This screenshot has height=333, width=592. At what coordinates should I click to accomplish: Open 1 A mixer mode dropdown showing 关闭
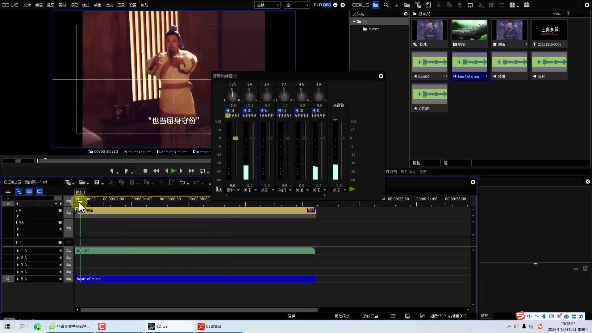pos(250,190)
